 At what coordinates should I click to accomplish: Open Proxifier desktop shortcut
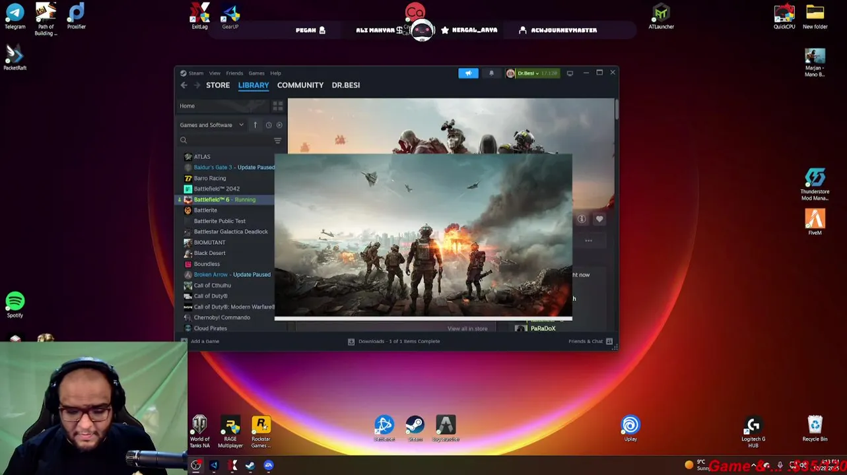pos(76,16)
